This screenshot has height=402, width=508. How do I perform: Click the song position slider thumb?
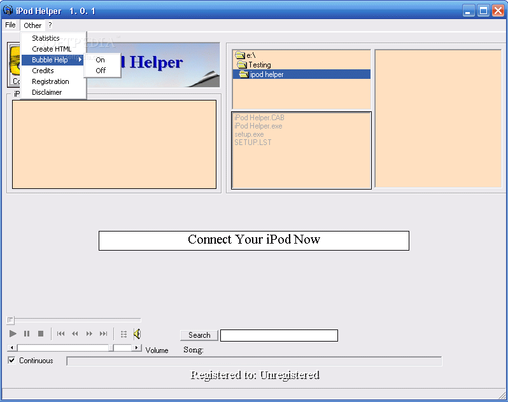pos(10,320)
